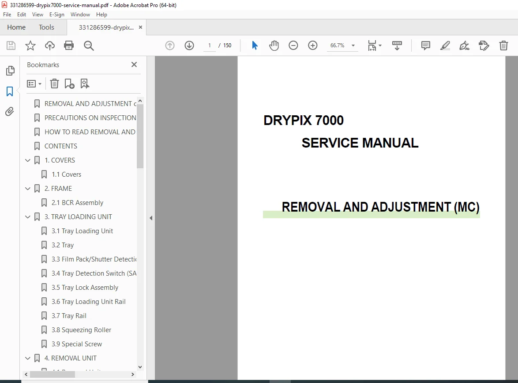Print the document
The width and height of the screenshot is (518, 383).
point(69,46)
